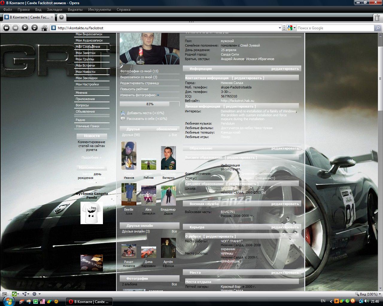Toggle the Opera side panel button
This screenshot has width=383, height=306.
[x=4, y=294]
